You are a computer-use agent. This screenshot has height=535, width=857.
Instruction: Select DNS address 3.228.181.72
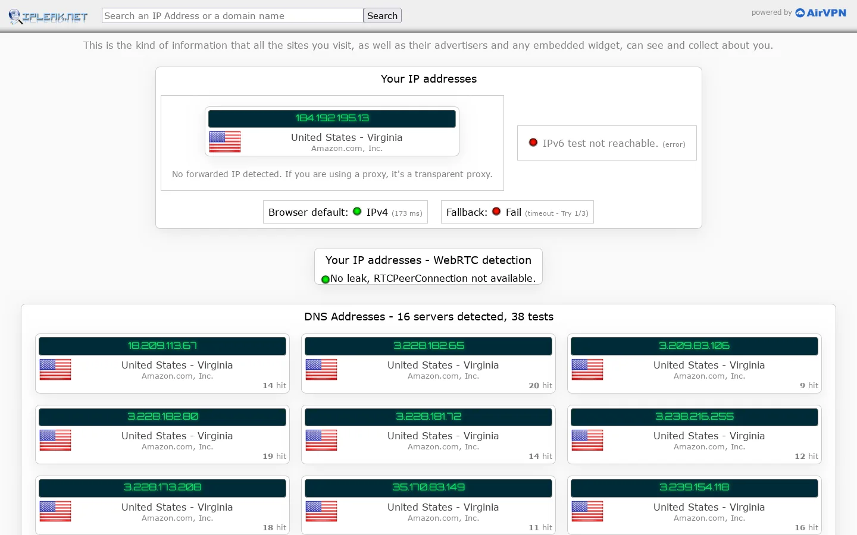(428, 417)
